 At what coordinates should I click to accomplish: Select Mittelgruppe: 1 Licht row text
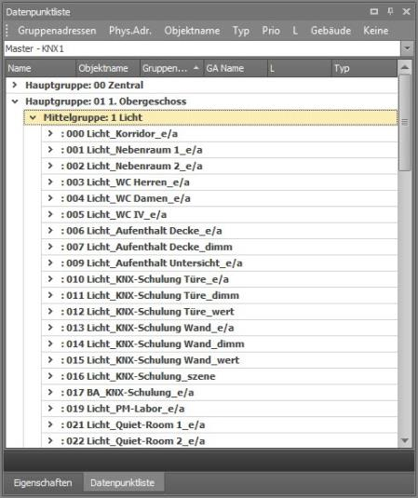(x=93, y=117)
